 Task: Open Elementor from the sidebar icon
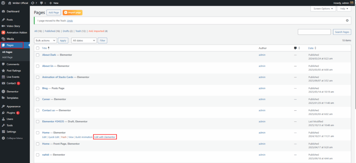coord(3,92)
